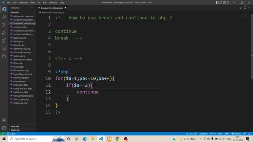This screenshot has width=253, height=142.
Task: Open ternaryOperator.php in explorer
Action: (23, 96)
